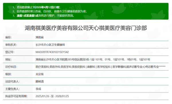Viewport: 172px width, 104px height.
Task: Select legal representative name 滕树清
Action: click(40, 82)
